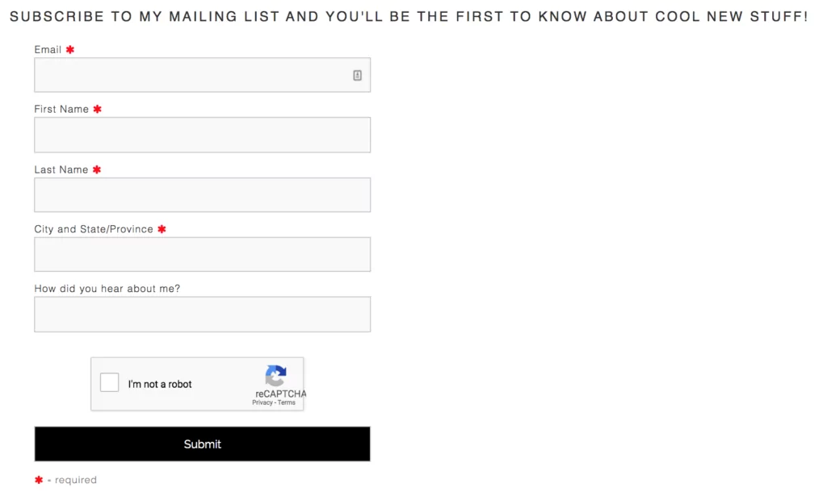
Task: Click the red asterisk next to Email
Action: [x=69, y=49]
